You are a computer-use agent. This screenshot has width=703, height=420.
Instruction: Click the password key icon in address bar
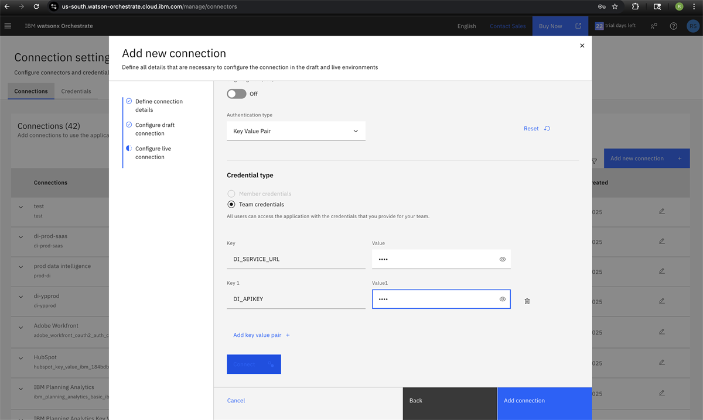tap(602, 6)
